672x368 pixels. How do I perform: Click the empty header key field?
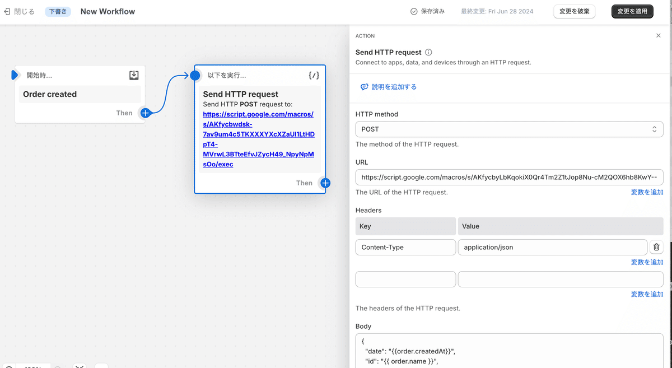click(405, 279)
